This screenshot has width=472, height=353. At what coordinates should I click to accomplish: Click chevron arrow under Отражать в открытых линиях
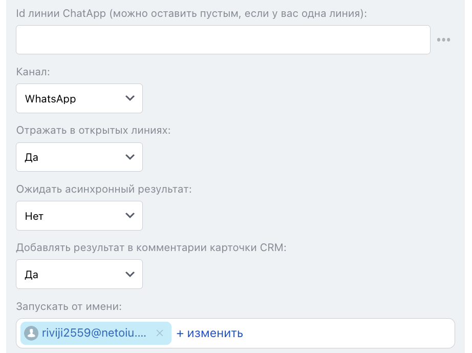click(130, 157)
